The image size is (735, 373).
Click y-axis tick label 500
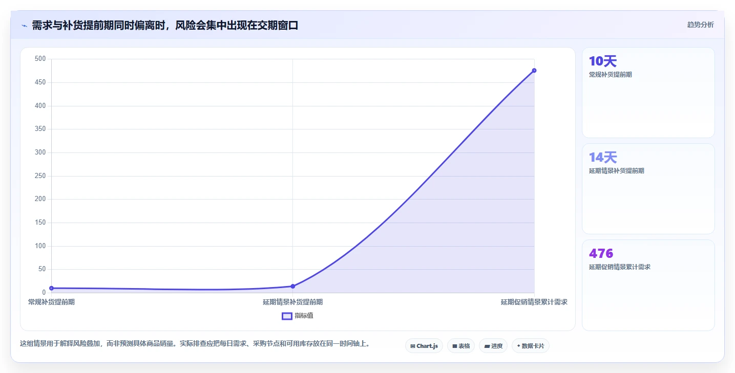[x=41, y=59]
